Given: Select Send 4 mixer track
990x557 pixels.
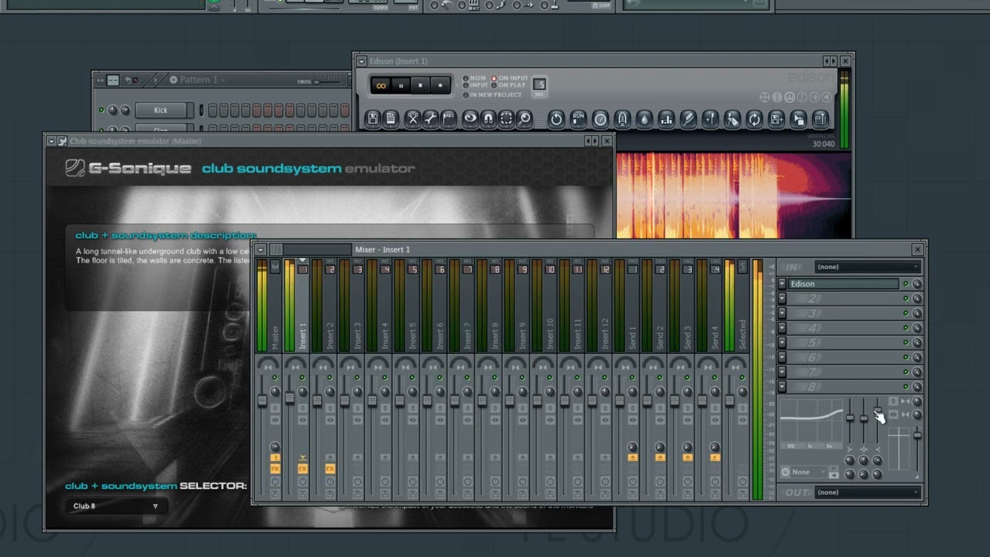Looking at the screenshot, I should [715, 337].
